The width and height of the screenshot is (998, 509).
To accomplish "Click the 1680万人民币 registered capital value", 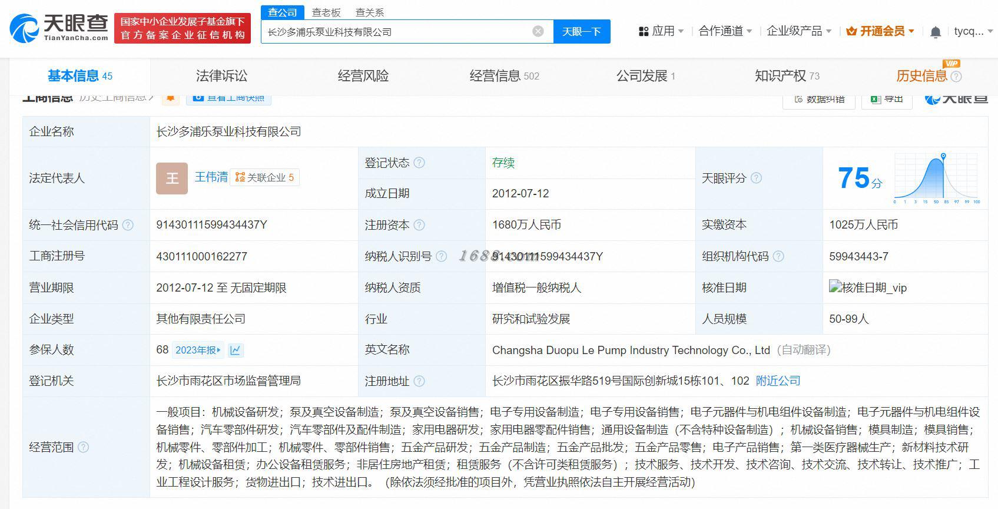I will [x=526, y=225].
